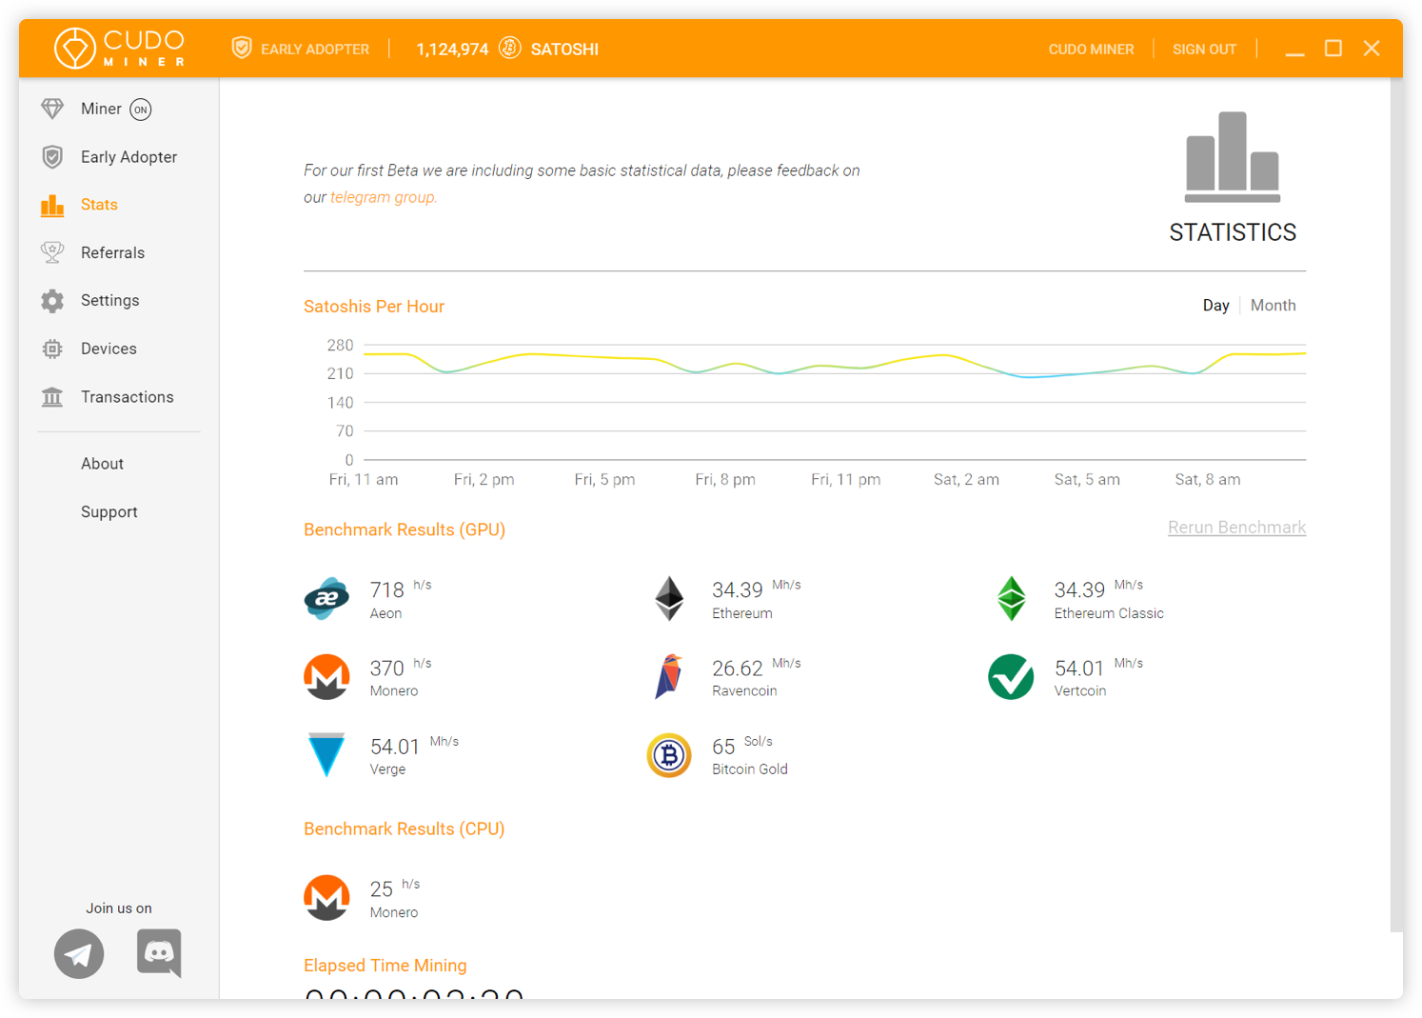
Task: Open the Early Adopter shield icon
Action: pos(52,156)
